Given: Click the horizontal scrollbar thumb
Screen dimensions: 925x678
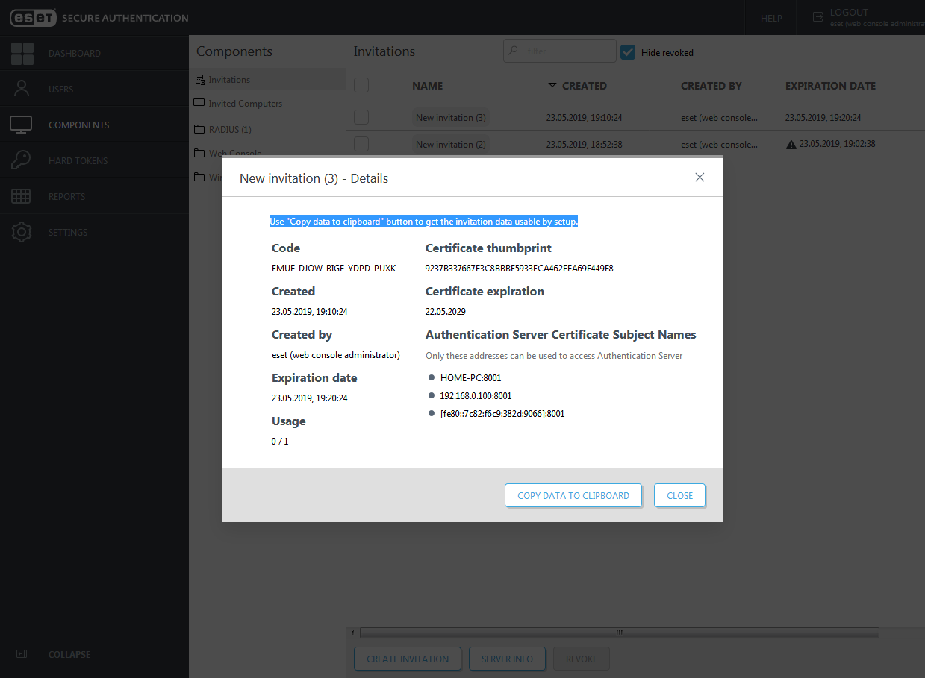Looking at the screenshot, I should (619, 633).
